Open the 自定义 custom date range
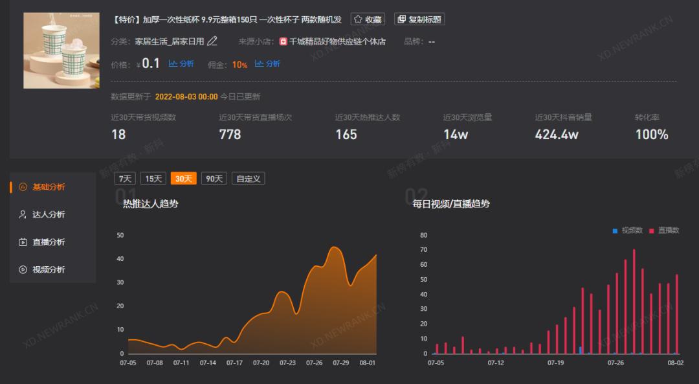 click(x=249, y=179)
